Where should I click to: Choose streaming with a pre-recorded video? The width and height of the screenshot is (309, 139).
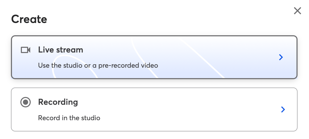154,57
